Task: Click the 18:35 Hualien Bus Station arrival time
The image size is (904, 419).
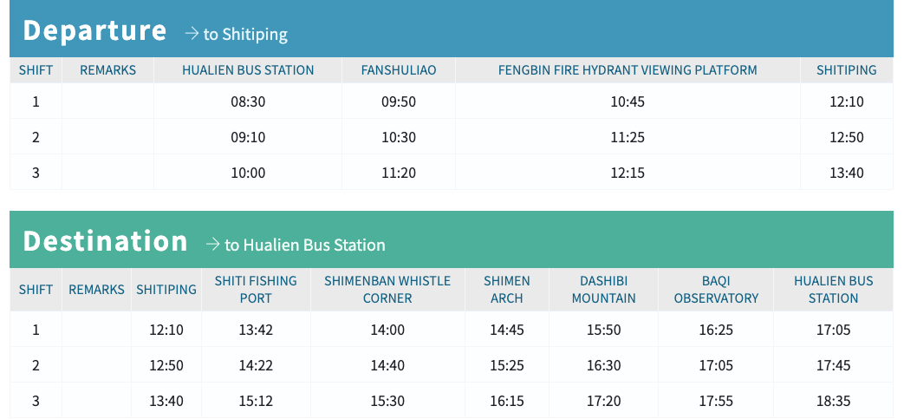Action: [x=834, y=401]
